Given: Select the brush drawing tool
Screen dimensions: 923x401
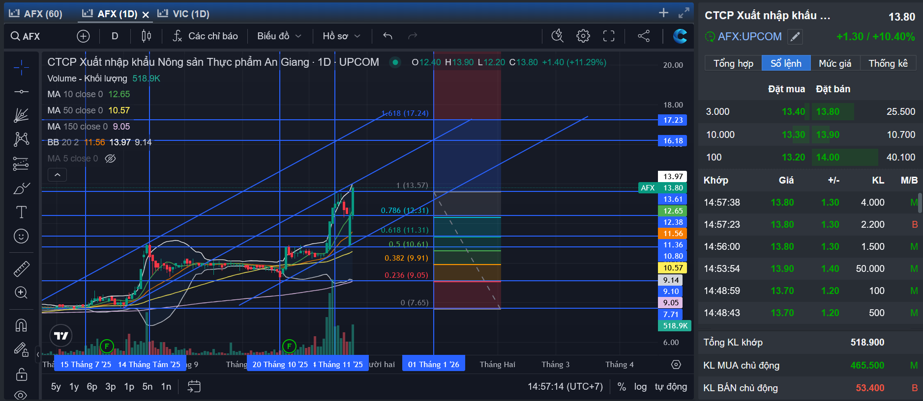Looking at the screenshot, I should pyautogui.click(x=21, y=188).
